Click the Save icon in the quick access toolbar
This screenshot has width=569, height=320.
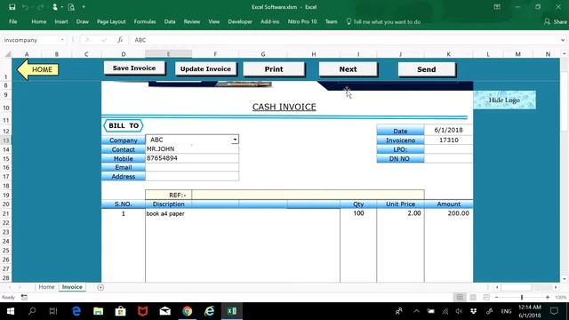(12, 7)
